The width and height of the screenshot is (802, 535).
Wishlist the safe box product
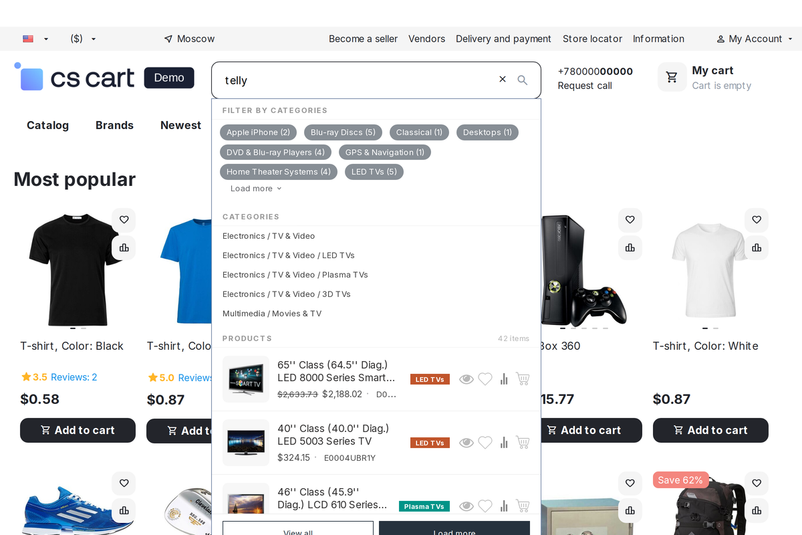(630, 484)
